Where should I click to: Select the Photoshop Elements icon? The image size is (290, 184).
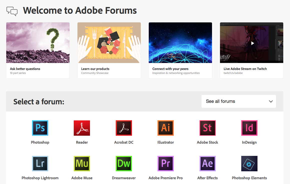[249, 164]
